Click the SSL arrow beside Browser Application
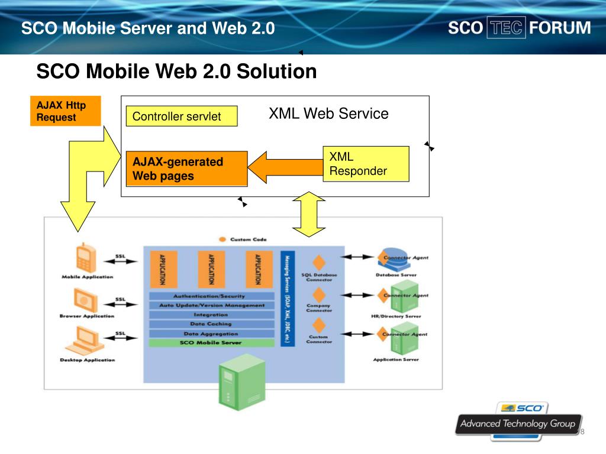 [121, 304]
